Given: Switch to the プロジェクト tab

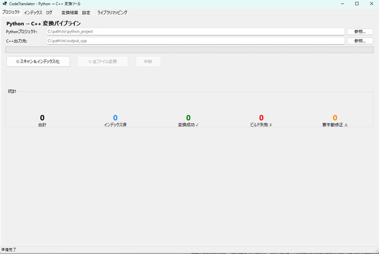Looking at the screenshot, I should click(x=11, y=12).
